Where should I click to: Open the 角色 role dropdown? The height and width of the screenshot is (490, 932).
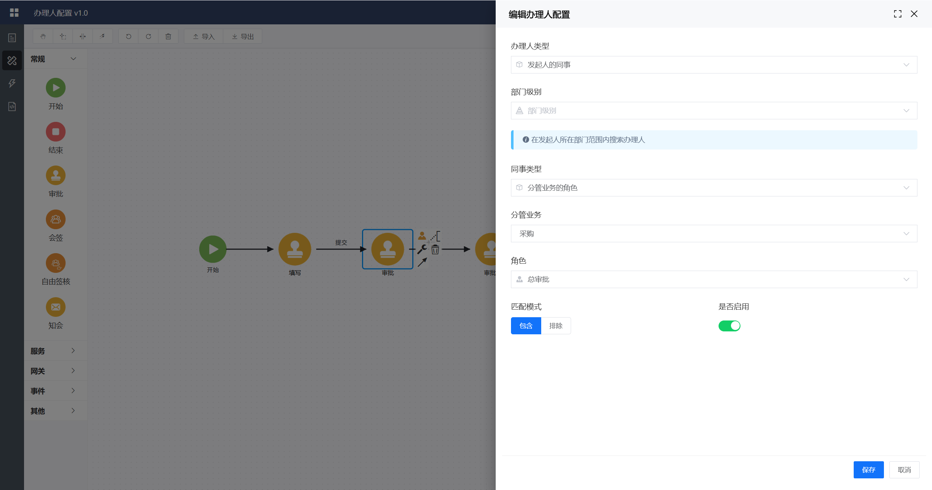pyautogui.click(x=713, y=279)
